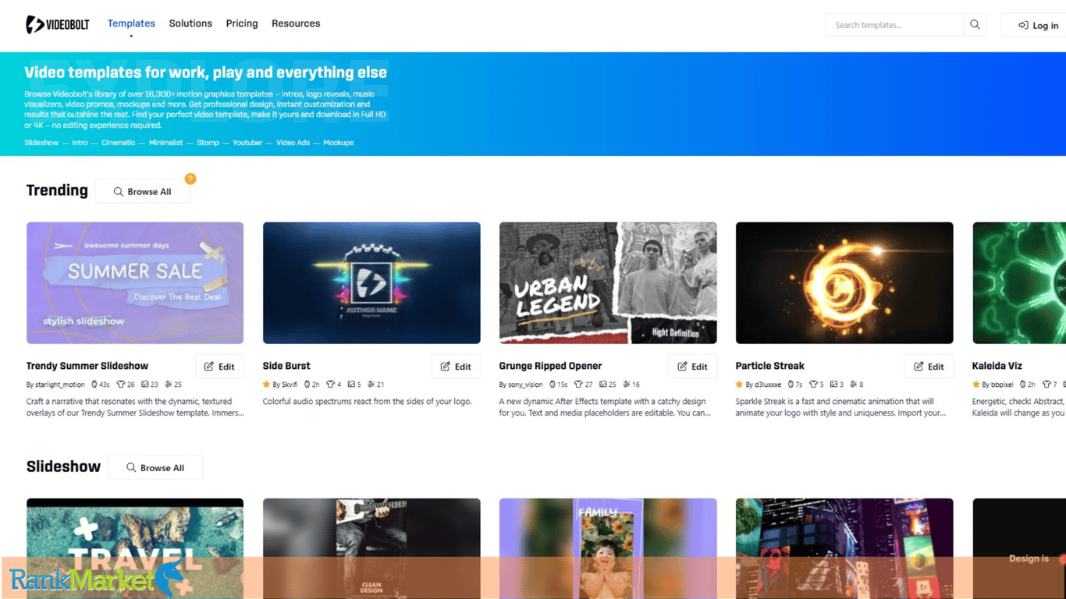The width and height of the screenshot is (1066, 599).
Task: Click the Particle Streak title
Action: 770,366
